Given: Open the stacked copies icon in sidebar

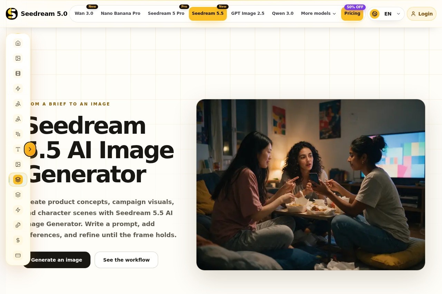Looking at the screenshot, I should pos(18,225).
